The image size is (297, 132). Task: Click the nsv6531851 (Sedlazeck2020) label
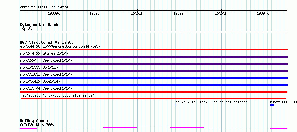[46, 74]
